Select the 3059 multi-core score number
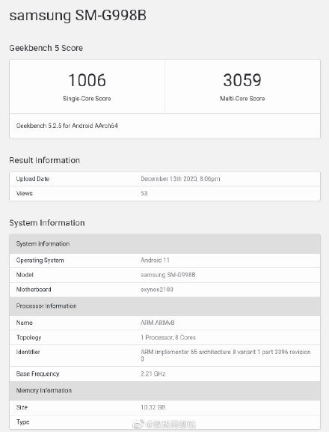The image size is (329, 432). pos(242,80)
